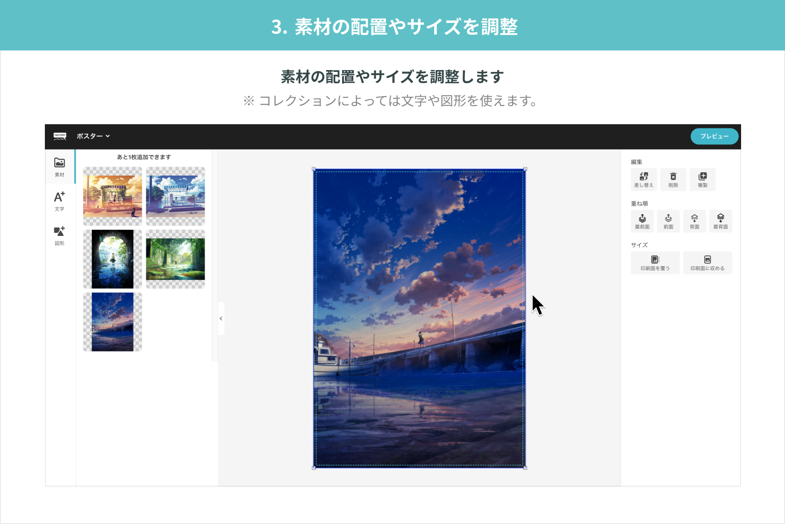Click the top-right resize handle of the image
Screen dimensions: 785x524
point(525,169)
